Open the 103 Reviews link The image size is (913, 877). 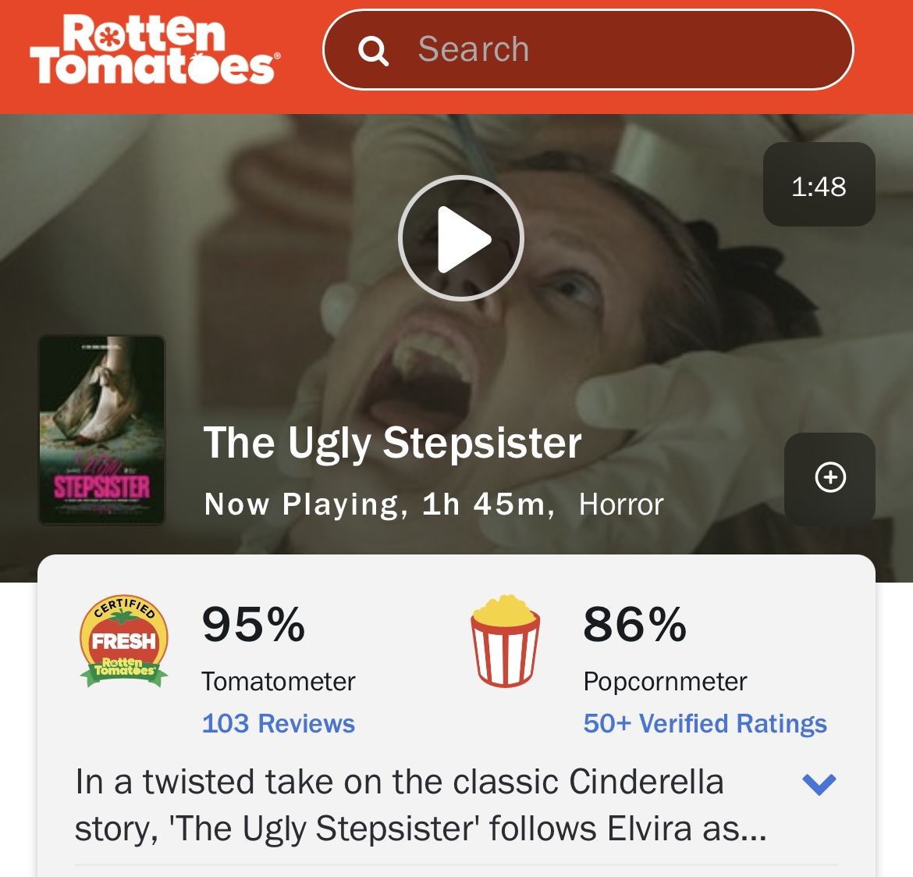pyautogui.click(x=279, y=723)
